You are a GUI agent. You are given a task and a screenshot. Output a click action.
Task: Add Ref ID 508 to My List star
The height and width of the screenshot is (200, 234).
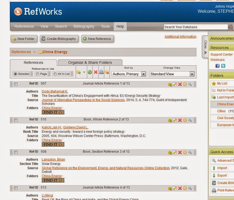[170, 152]
